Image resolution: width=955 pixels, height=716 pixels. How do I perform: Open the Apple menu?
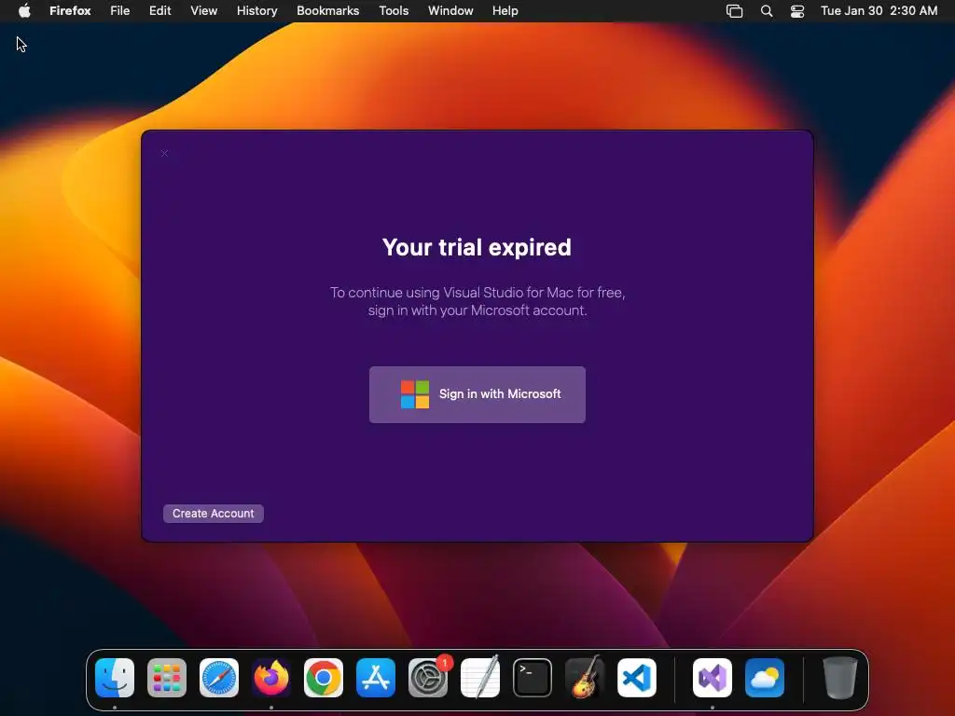click(24, 11)
